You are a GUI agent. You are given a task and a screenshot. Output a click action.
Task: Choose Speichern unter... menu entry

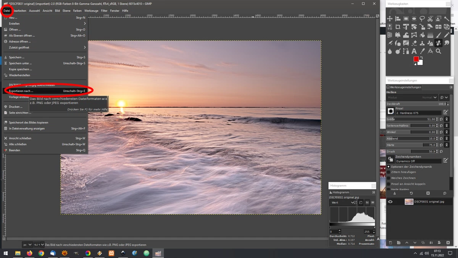pyautogui.click(x=45, y=63)
